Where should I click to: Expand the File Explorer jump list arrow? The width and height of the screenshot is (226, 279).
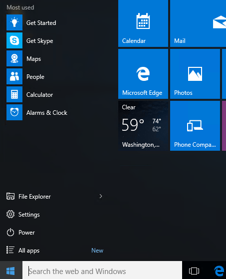[101, 196]
